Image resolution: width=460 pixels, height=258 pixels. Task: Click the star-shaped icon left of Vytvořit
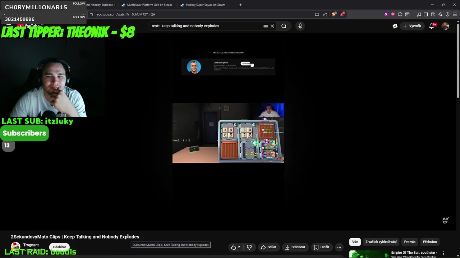coord(395,26)
